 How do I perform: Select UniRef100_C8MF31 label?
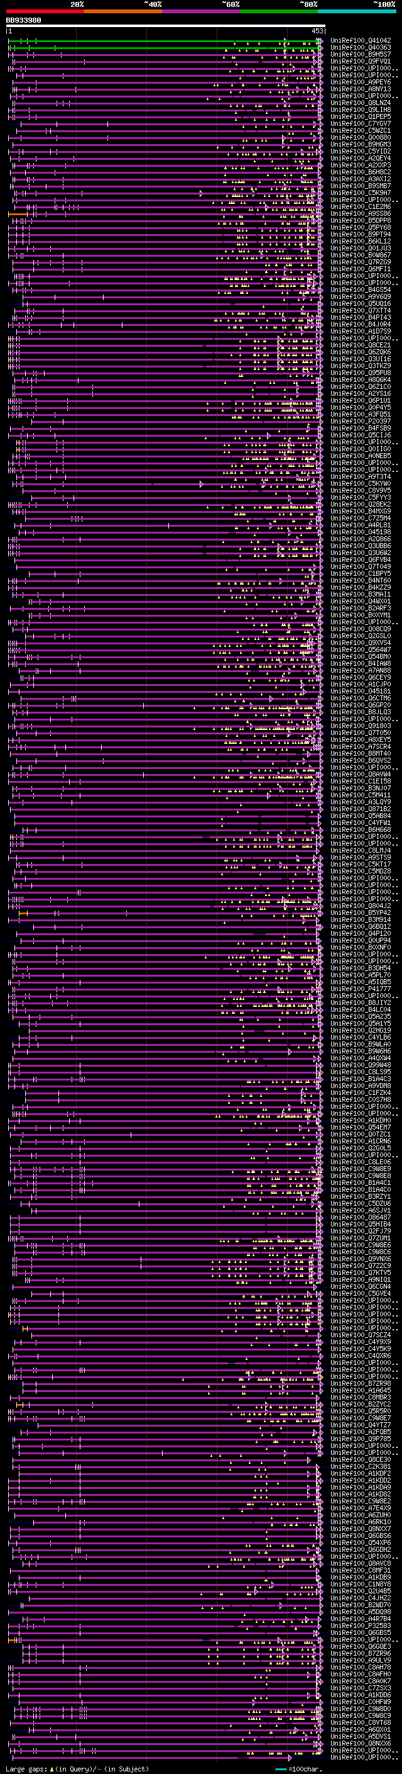click(x=361, y=1570)
